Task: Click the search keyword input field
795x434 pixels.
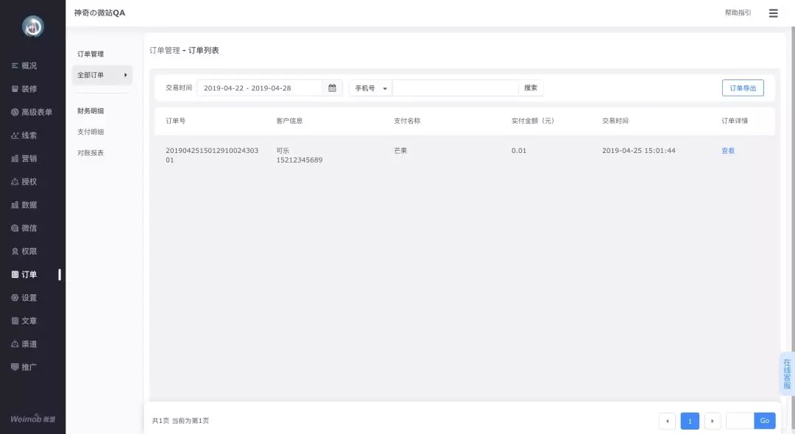Action: coord(455,88)
